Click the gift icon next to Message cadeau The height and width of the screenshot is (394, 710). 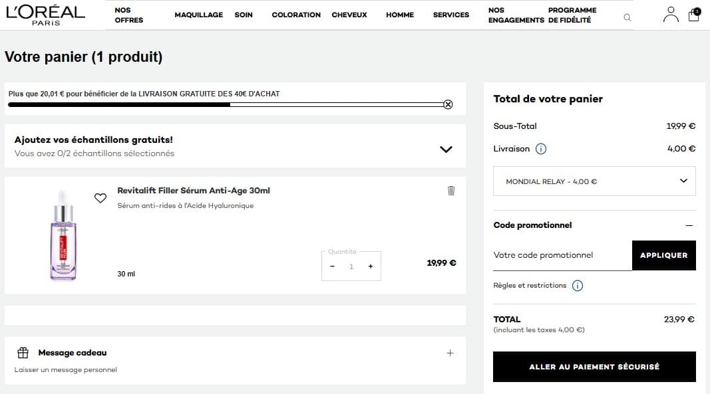tap(25, 352)
